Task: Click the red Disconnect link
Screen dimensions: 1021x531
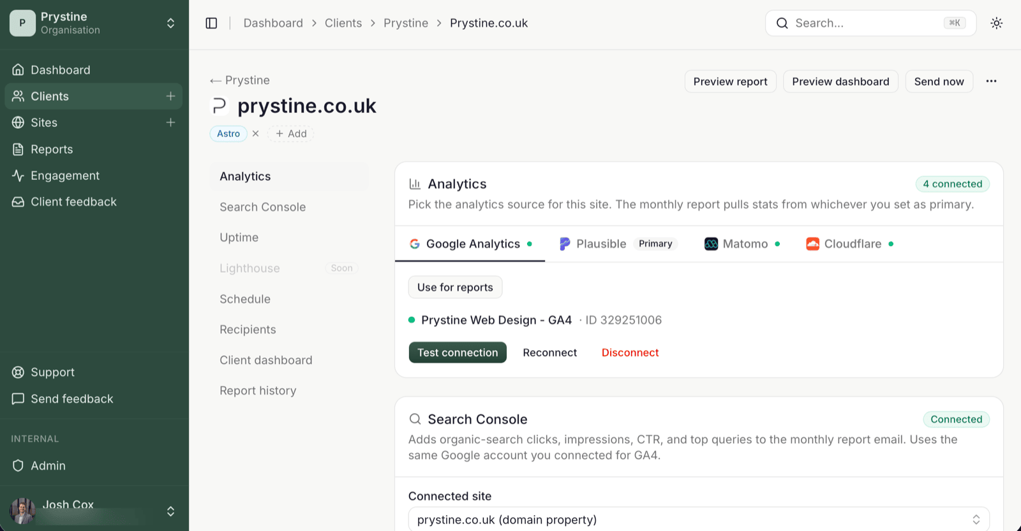Action: pos(630,353)
